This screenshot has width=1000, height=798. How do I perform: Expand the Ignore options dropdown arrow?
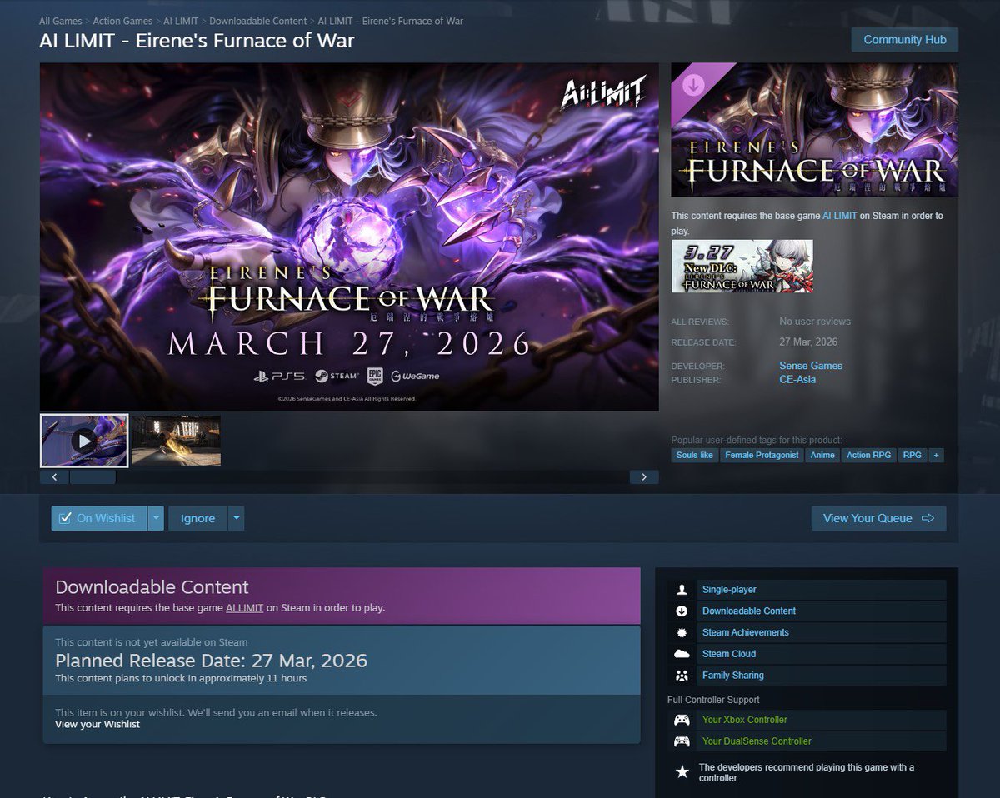pyautogui.click(x=236, y=518)
